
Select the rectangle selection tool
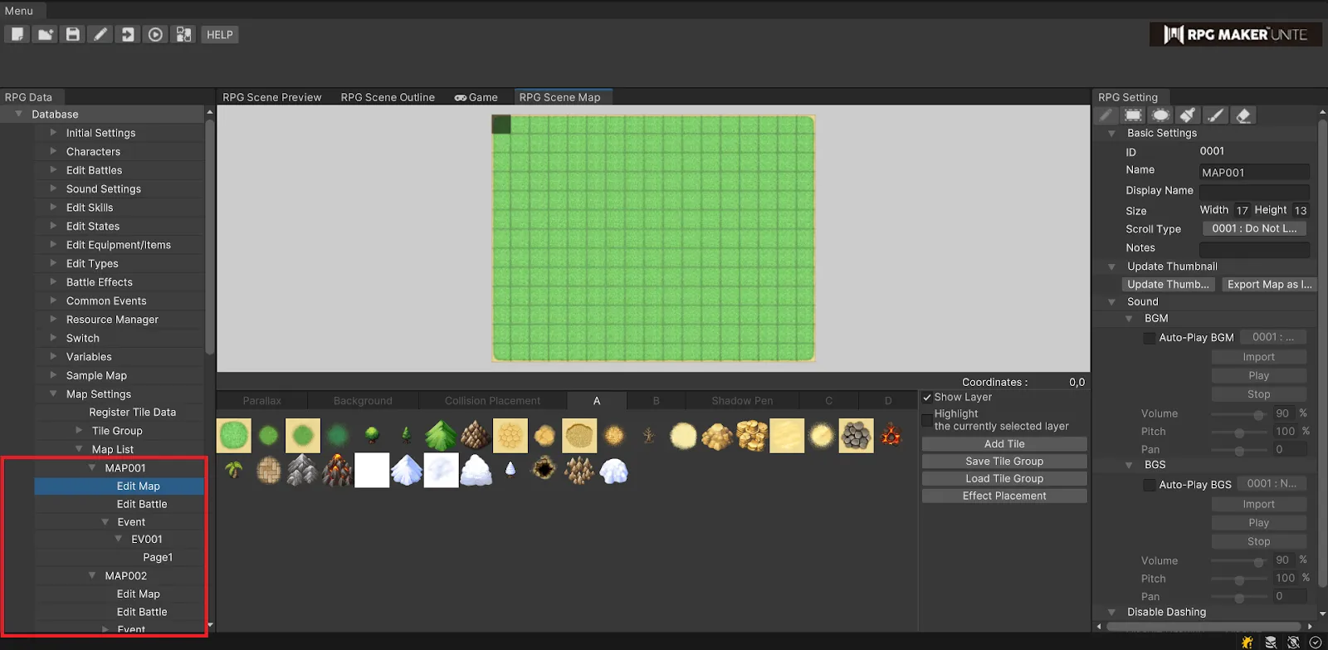point(1133,115)
